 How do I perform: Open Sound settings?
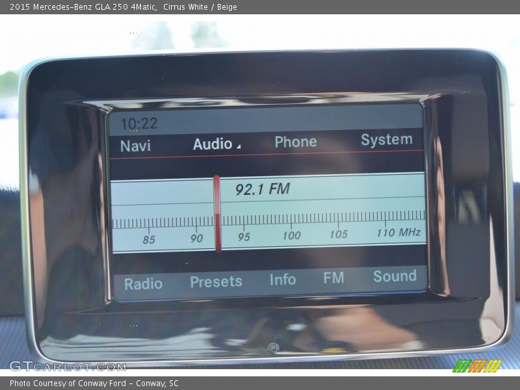tap(395, 276)
